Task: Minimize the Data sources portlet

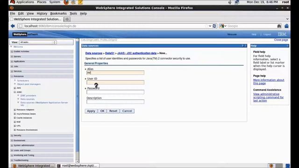Action: point(245,46)
